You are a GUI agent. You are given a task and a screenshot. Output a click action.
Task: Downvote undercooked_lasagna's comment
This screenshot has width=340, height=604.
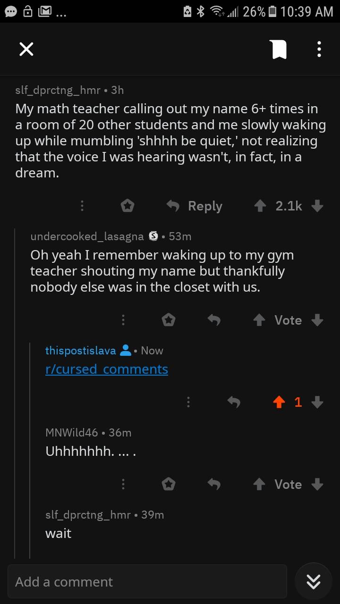[317, 320]
